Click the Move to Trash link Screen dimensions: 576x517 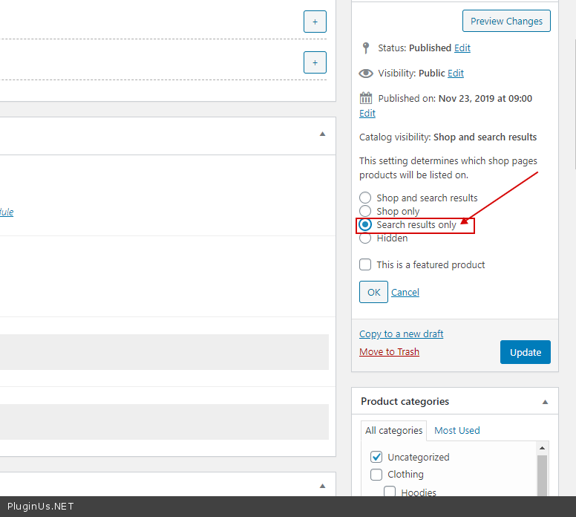coord(389,351)
